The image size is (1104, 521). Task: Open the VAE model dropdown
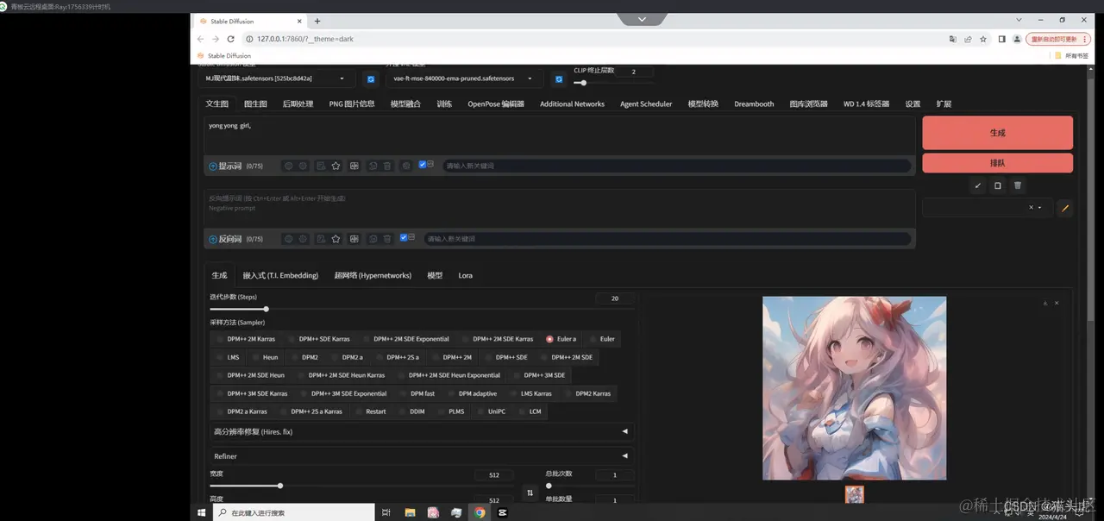(x=465, y=78)
